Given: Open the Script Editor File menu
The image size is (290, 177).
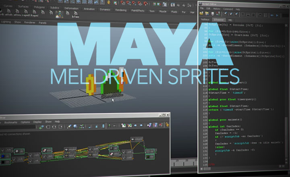Looking at the screenshot, I should point(202,8).
